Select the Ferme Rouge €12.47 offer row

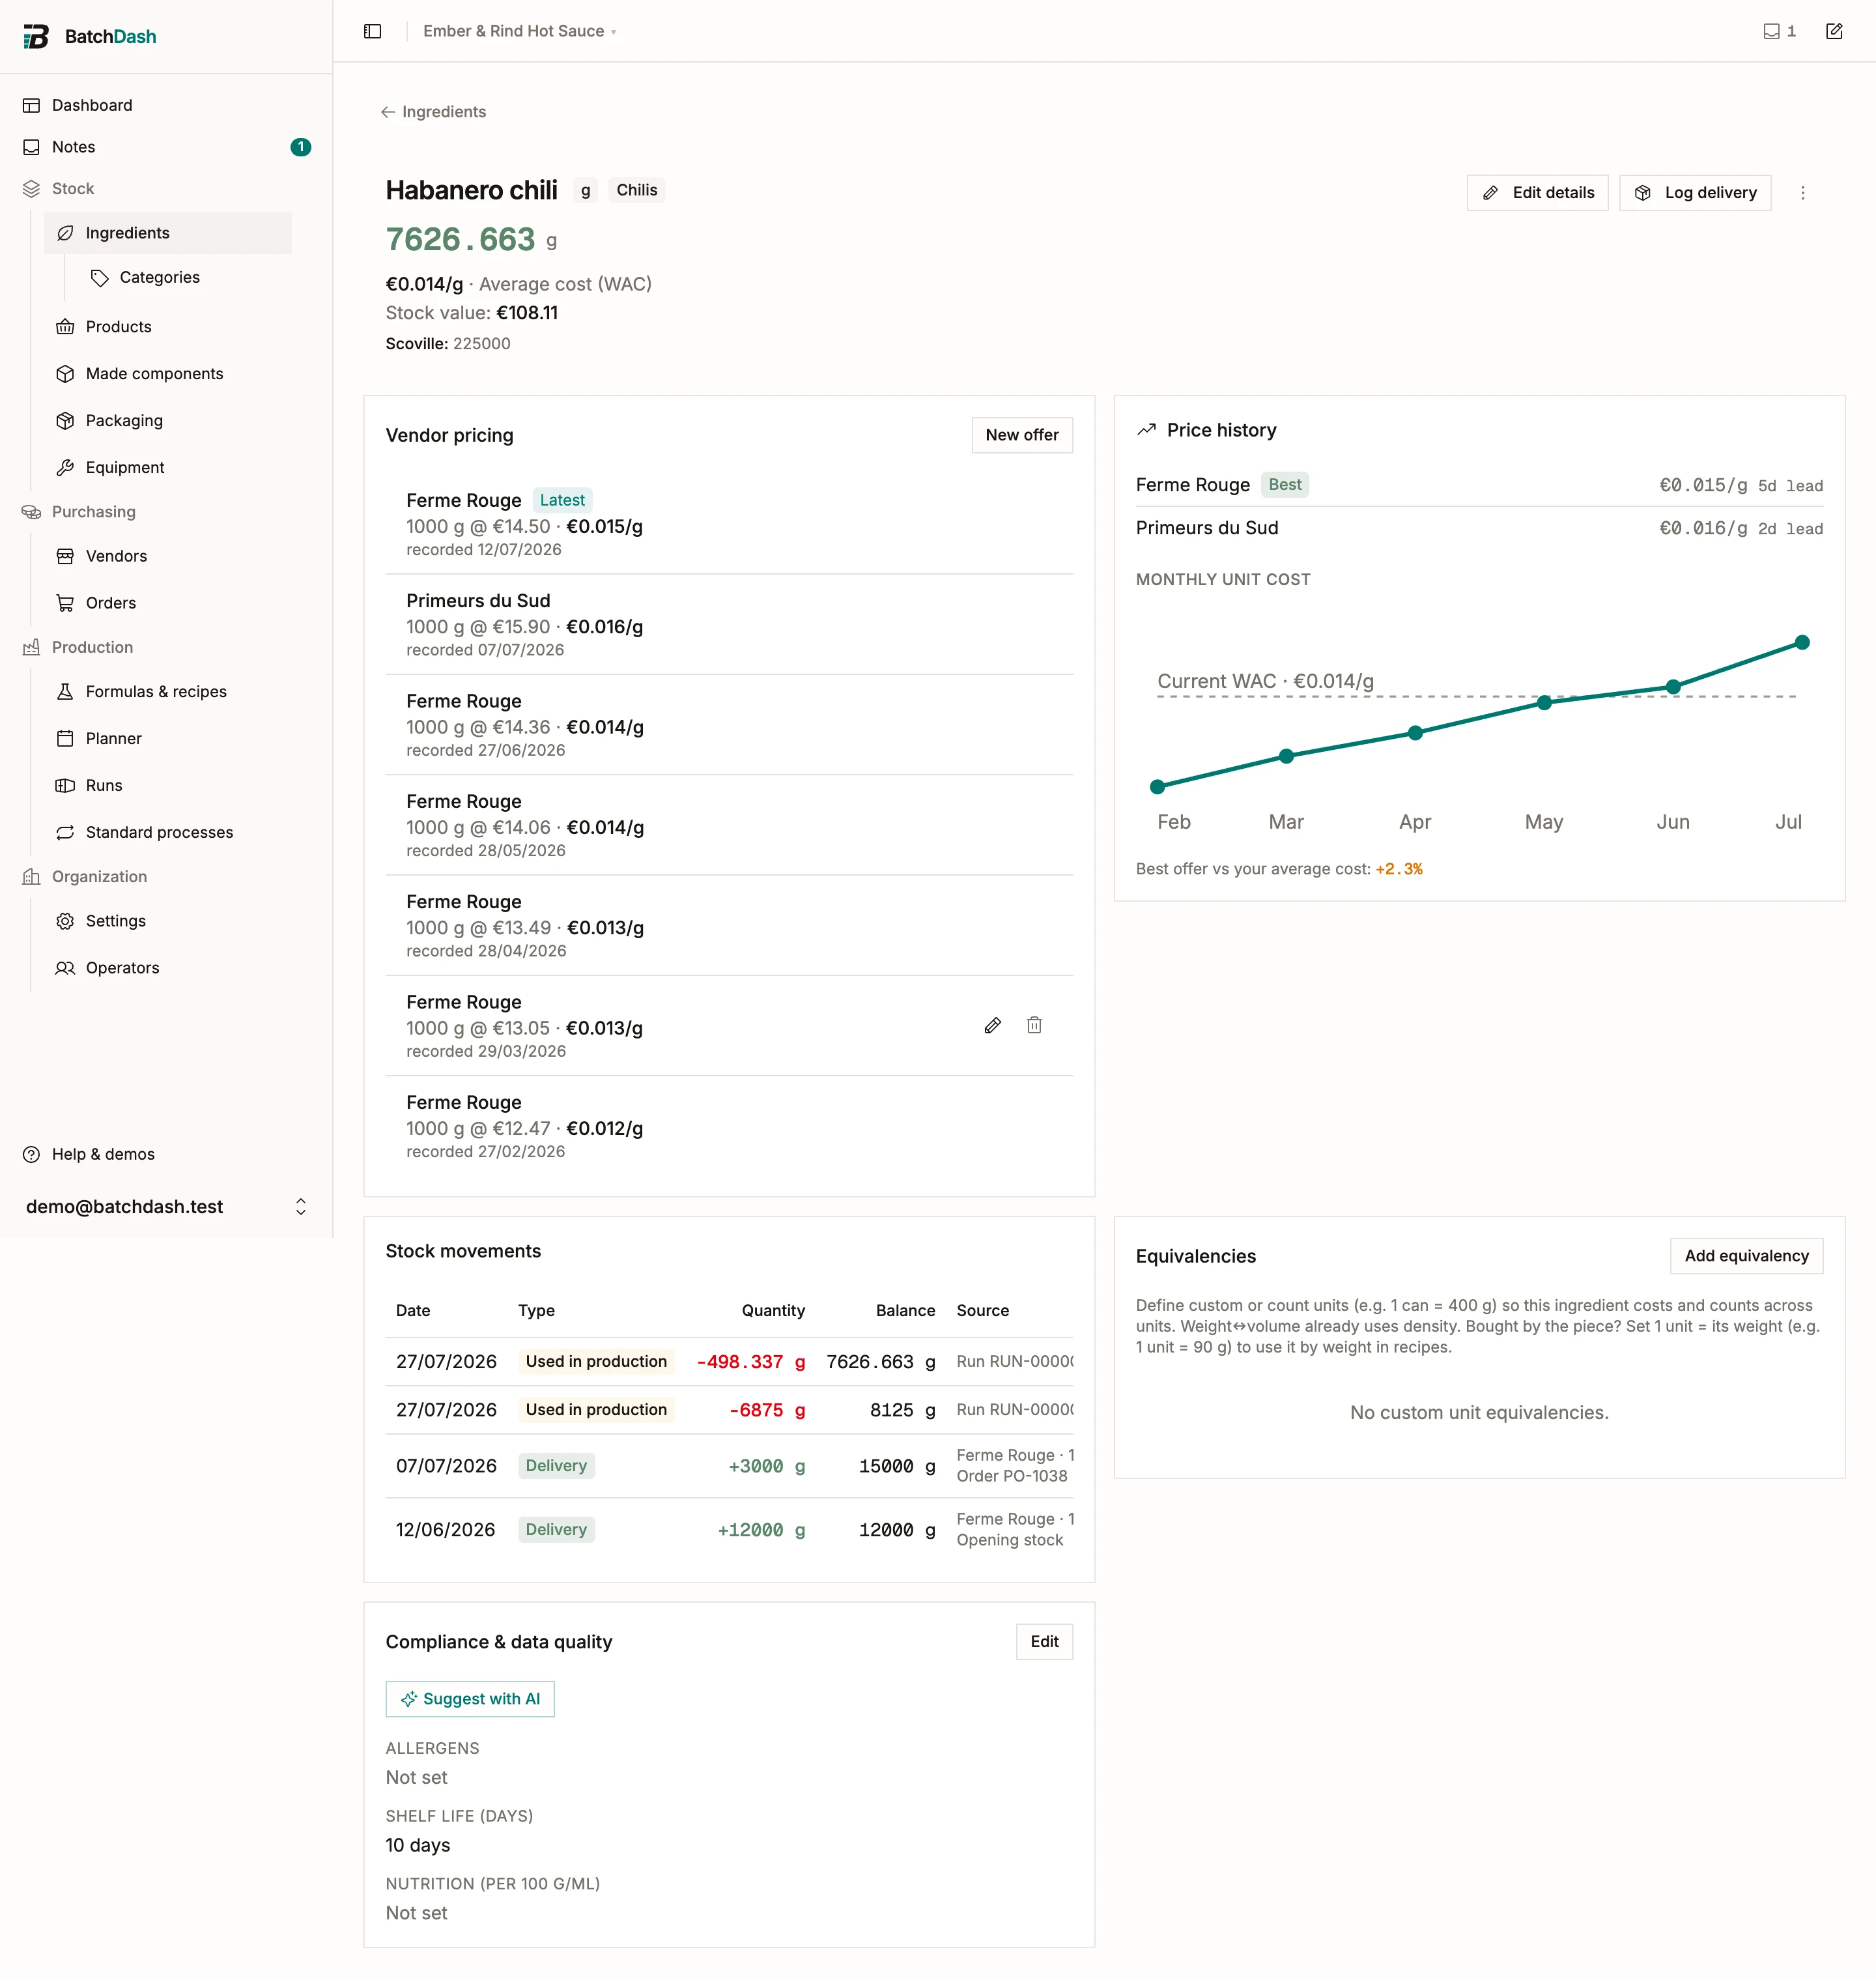(729, 1127)
